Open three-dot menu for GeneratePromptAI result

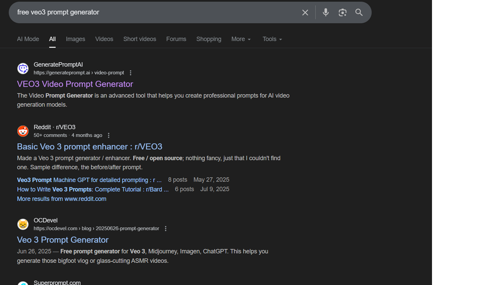pos(130,73)
